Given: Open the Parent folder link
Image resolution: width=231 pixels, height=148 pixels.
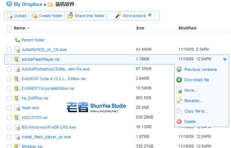Looking at the screenshot, I should [33, 40].
